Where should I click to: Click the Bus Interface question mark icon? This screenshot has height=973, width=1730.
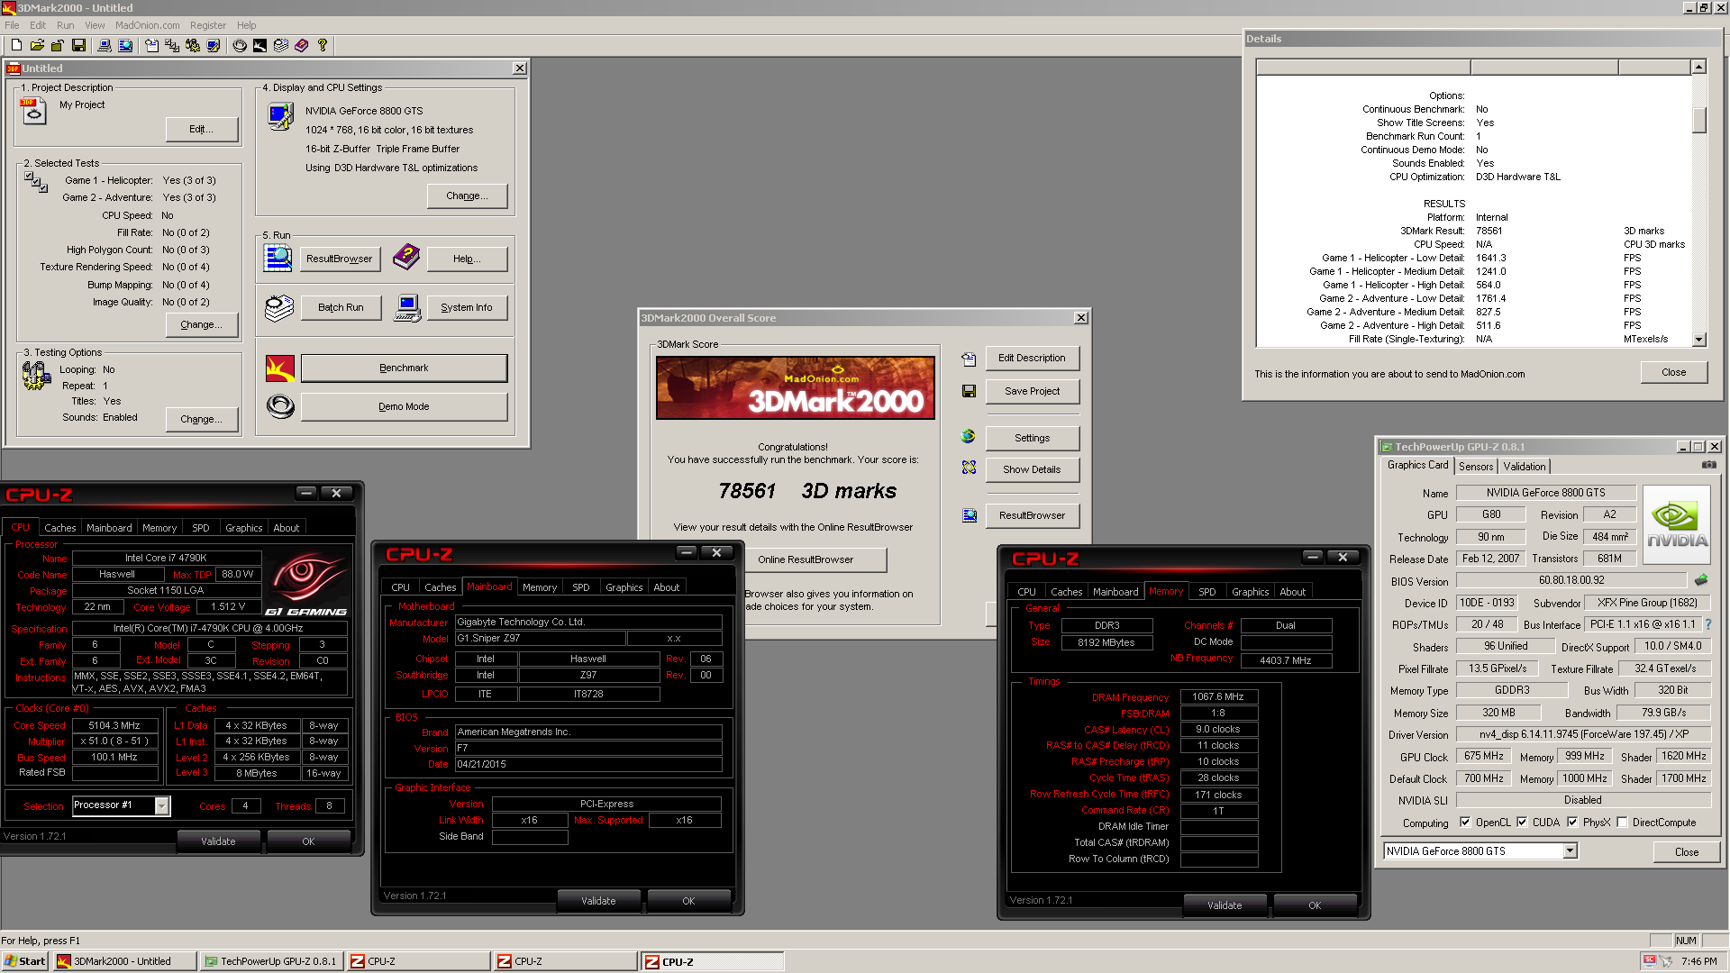coord(1707,624)
